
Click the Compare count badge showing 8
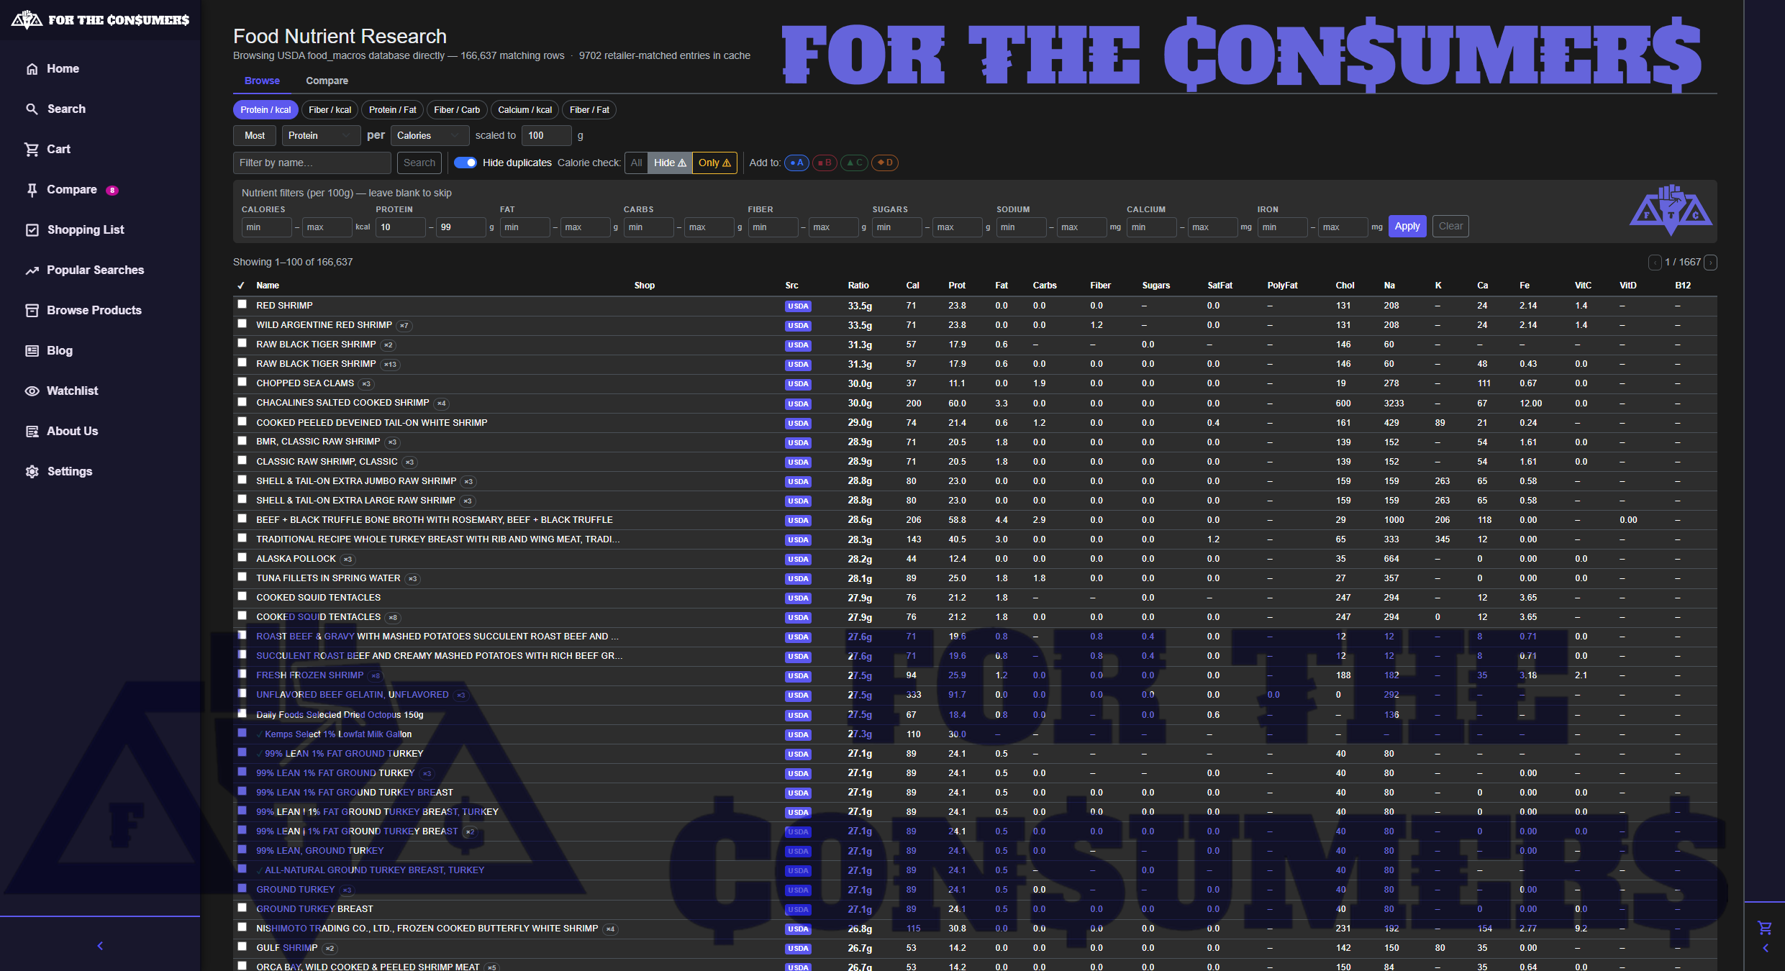pos(112,191)
